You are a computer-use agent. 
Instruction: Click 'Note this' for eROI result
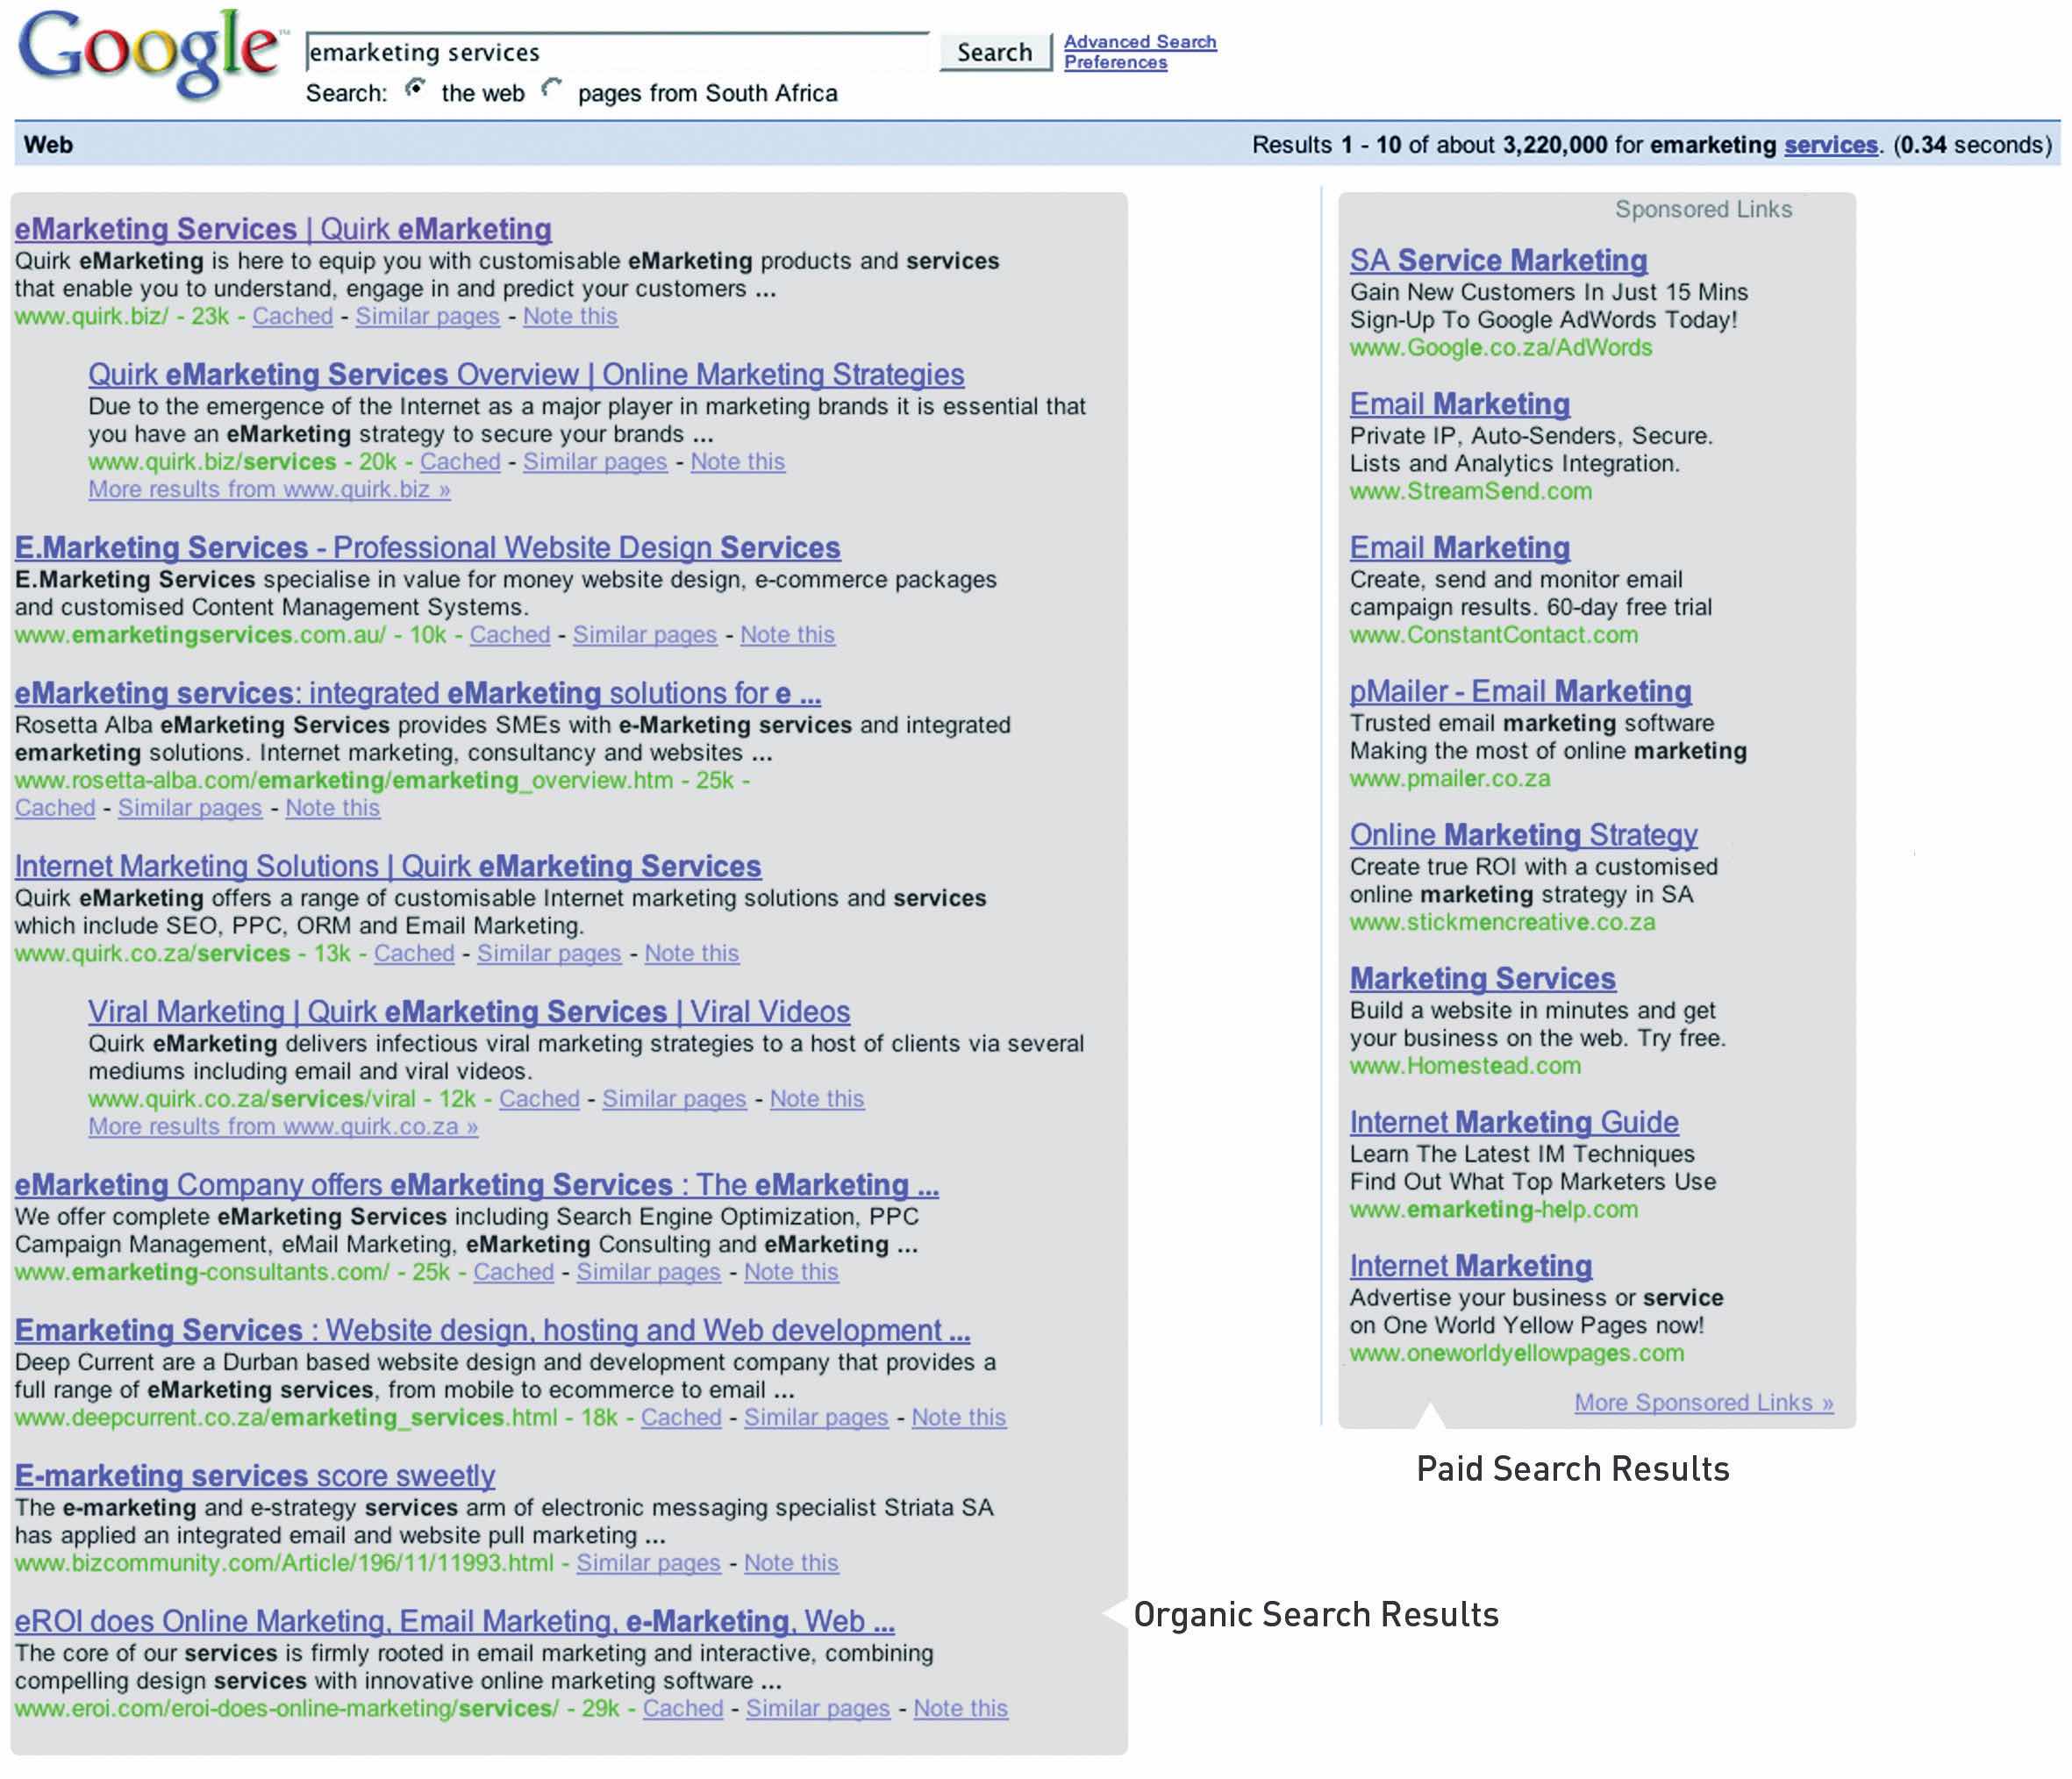(x=960, y=1709)
